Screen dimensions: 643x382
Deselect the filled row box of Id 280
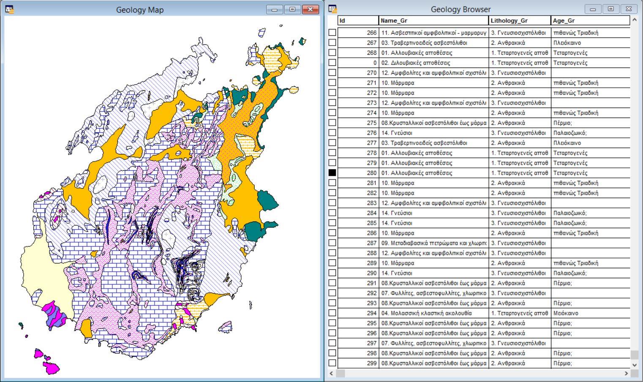(332, 173)
